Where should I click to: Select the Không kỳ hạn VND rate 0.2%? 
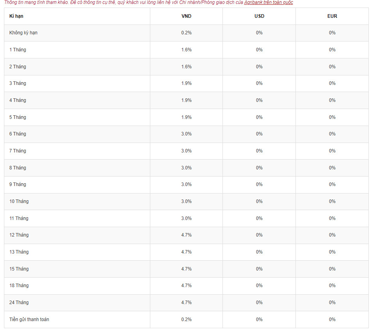(x=186, y=33)
